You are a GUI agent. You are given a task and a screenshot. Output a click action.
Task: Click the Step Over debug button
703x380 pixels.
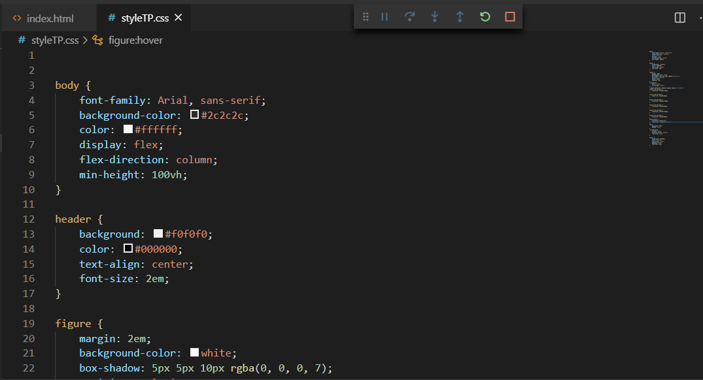pos(409,17)
